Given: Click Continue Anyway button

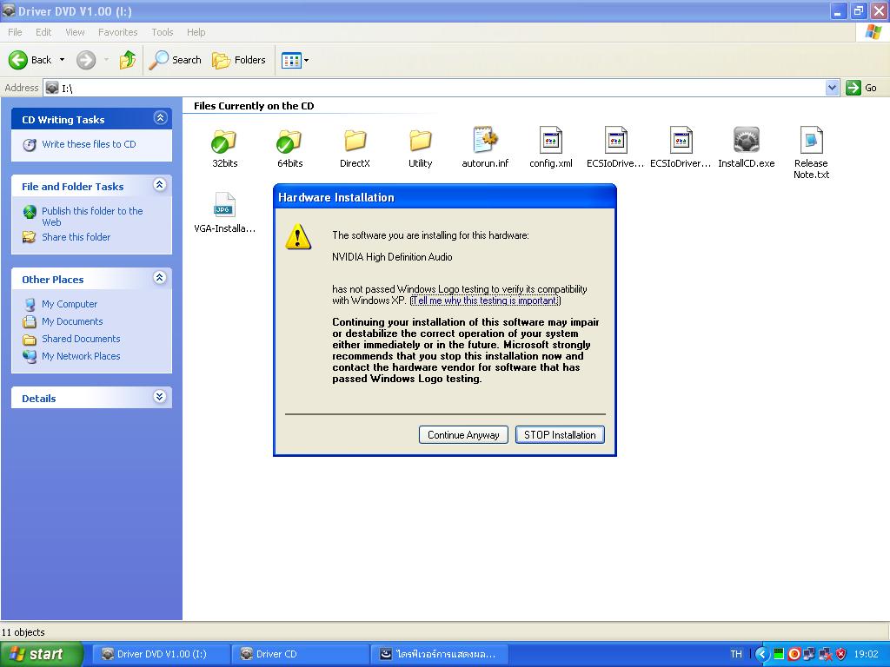Looking at the screenshot, I should pos(463,435).
